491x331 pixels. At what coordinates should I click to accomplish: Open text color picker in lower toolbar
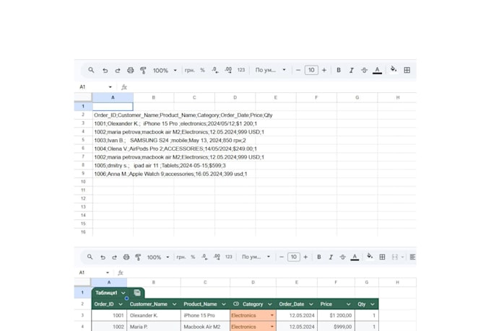tap(355, 257)
